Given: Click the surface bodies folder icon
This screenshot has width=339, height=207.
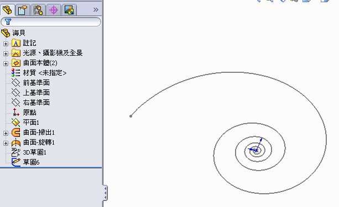Looking at the screenshot, I should pos(16,63).
